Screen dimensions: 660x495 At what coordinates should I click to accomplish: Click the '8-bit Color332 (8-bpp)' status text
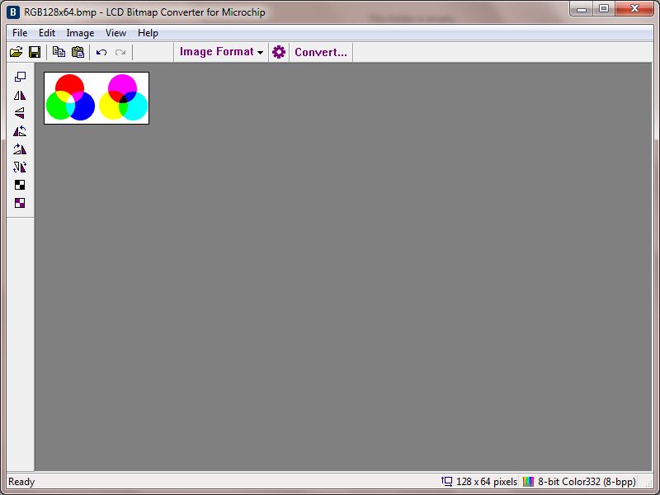tap(587, 481)
